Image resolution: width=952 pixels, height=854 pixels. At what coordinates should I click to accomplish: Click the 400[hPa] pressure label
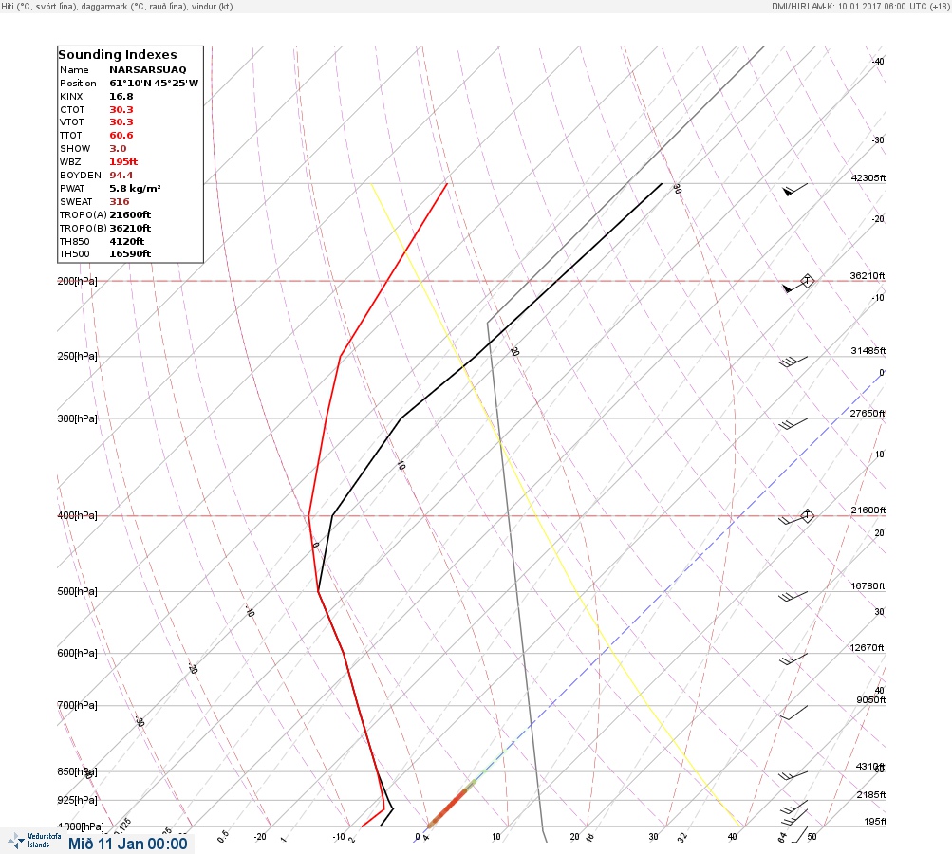[x=77, y=515]
